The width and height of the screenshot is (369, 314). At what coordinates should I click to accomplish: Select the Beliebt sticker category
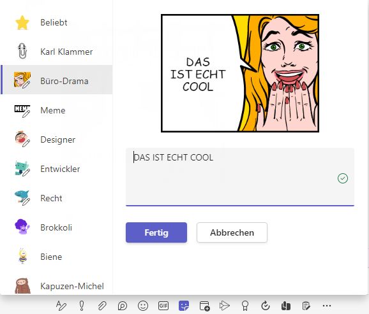[57, 22]
